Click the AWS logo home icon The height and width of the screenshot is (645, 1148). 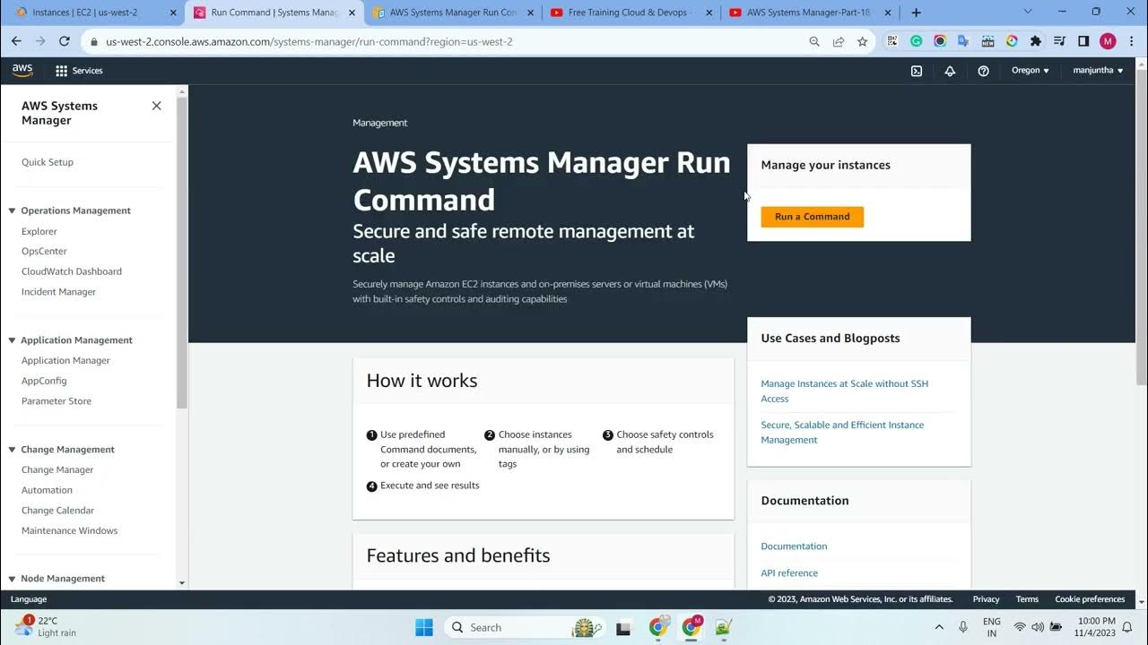tap(22, 71)
